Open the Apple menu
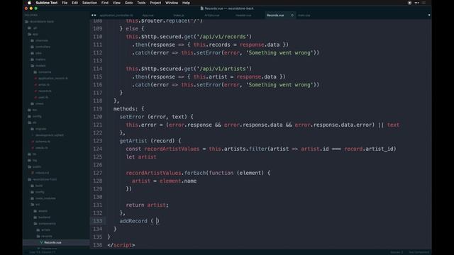Image resolution: width=454 pixels, height=255 pixels. [29, 3]
